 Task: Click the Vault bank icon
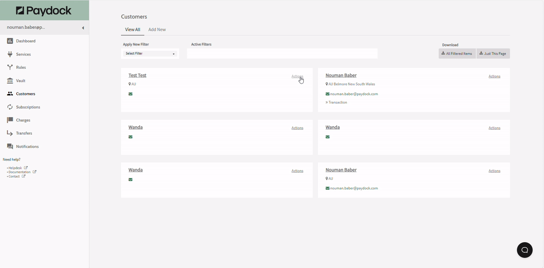pos(10,80)
